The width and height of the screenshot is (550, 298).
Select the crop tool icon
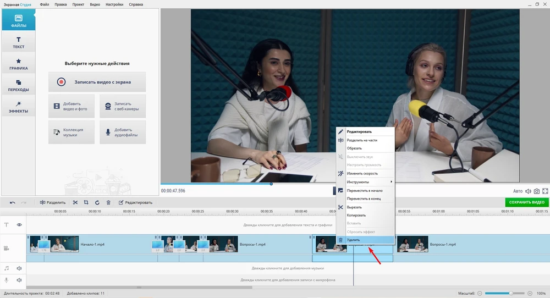point(86,202)
